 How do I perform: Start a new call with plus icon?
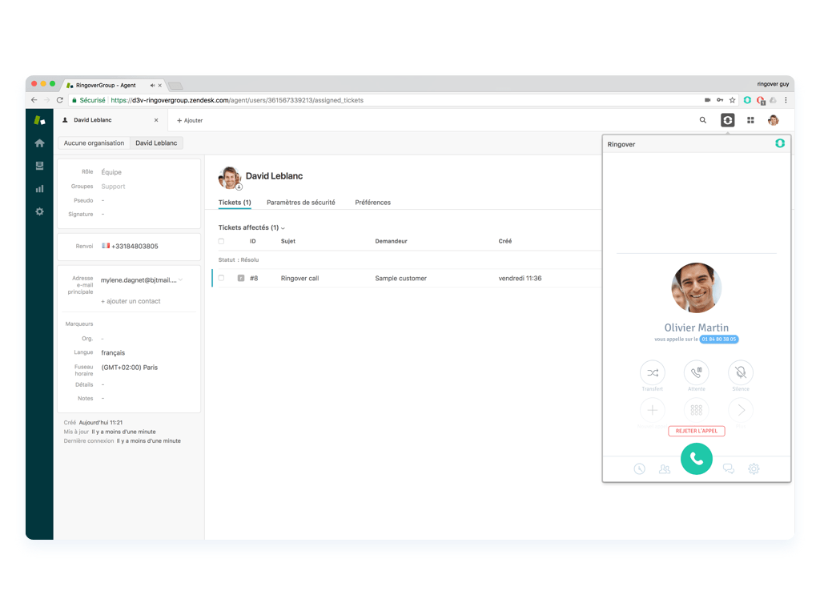652,410
